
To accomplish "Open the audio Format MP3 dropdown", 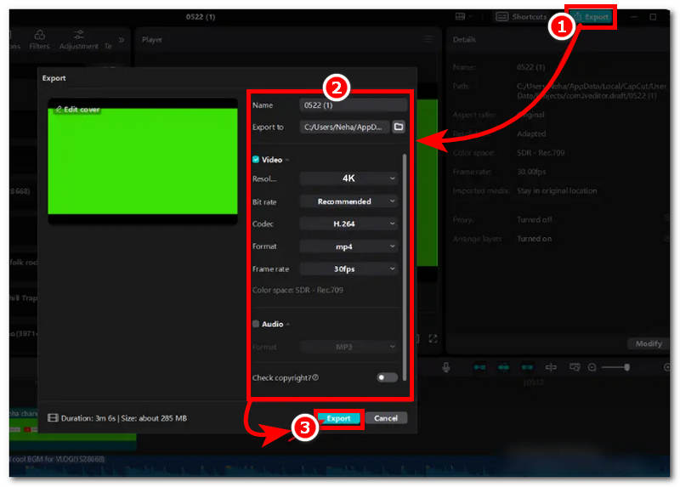I will click(349, 347).
